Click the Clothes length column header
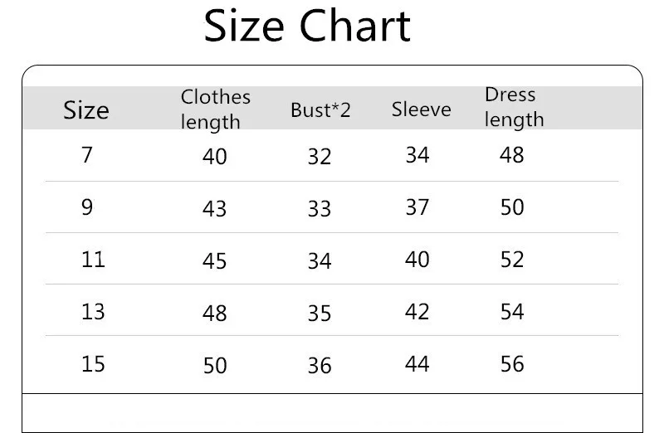Screen dimensions: 664x433 pyautogui.click(x=215, y=109)
